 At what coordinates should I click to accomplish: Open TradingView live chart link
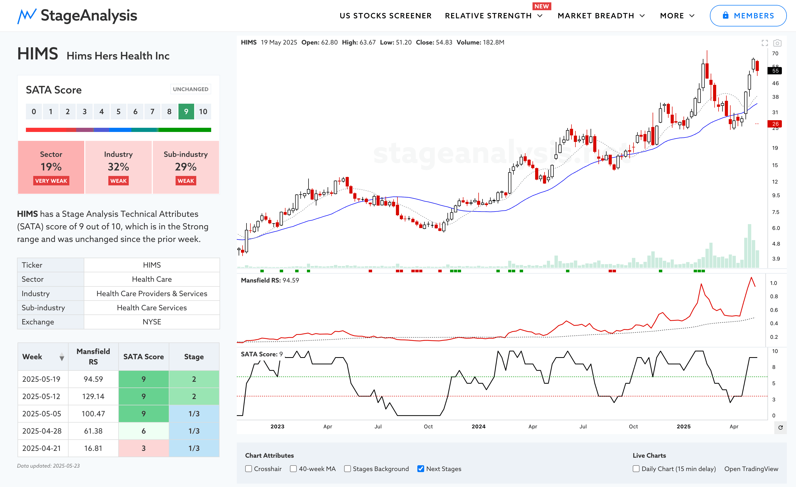pyautogui.click(x=751, y=469)
